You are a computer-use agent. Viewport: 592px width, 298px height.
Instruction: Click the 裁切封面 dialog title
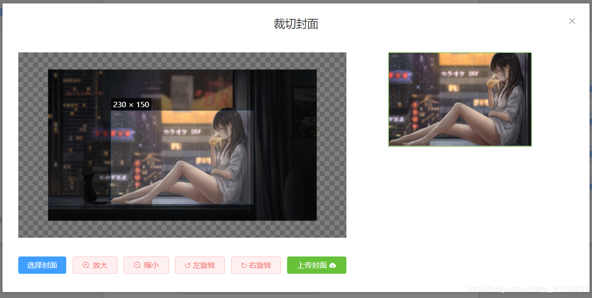[296, 24]
